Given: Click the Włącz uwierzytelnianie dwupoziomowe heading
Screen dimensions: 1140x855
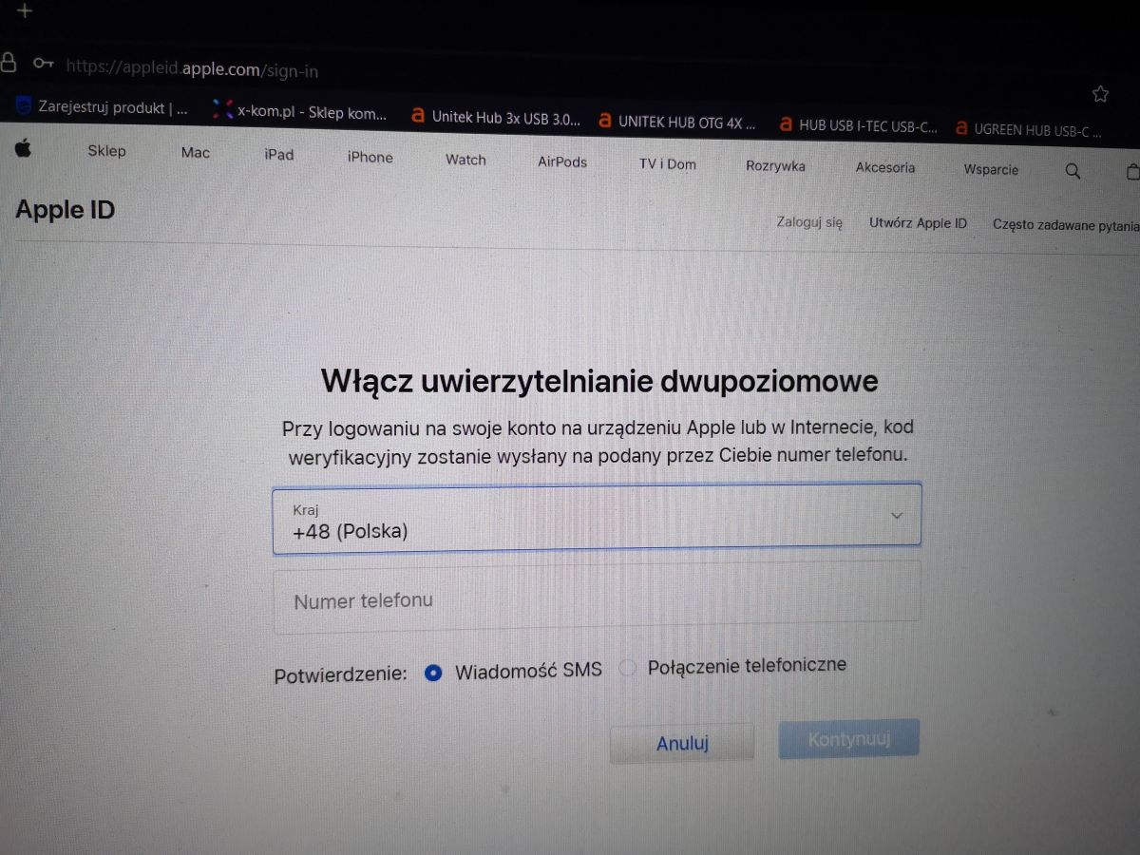Looking at the screenshot, I should (x=599, y=381).
